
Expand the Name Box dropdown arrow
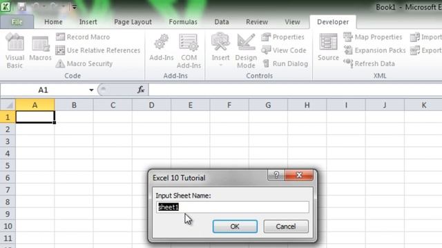point(91,90)
